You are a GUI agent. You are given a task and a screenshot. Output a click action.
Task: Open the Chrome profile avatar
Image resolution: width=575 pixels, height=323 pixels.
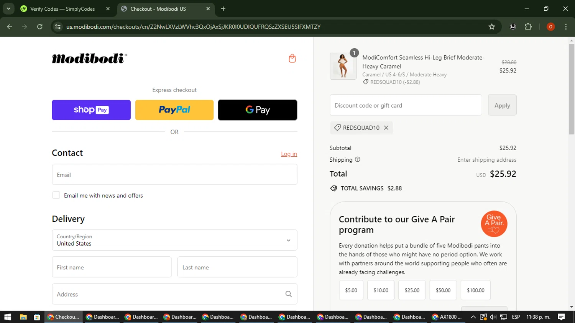tap(550, 27)
